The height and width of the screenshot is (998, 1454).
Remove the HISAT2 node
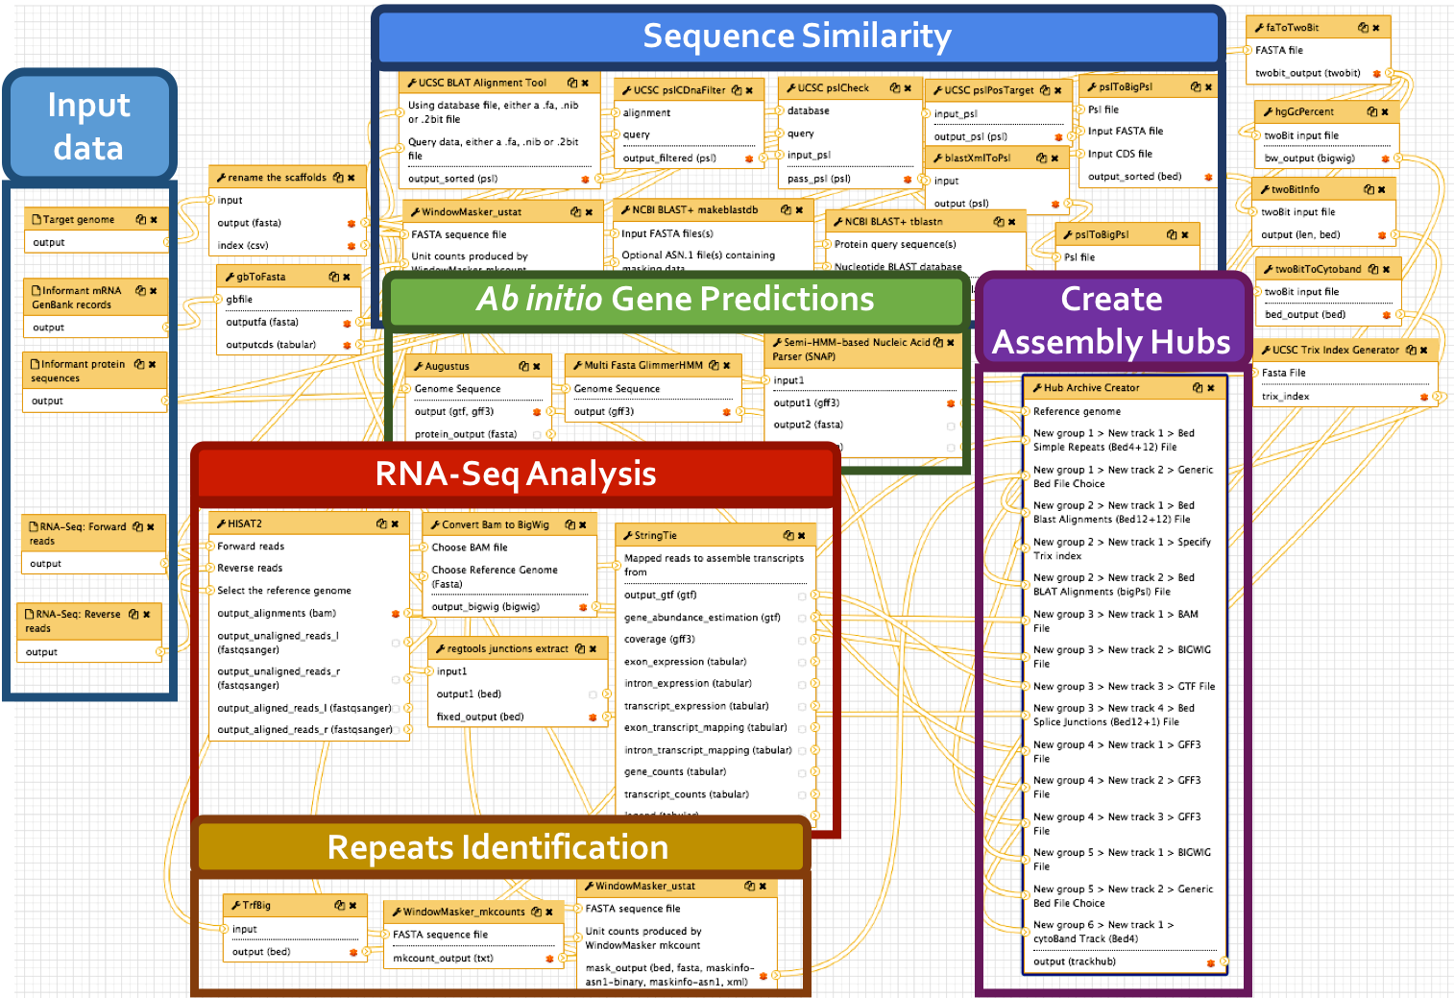[395, 523]
